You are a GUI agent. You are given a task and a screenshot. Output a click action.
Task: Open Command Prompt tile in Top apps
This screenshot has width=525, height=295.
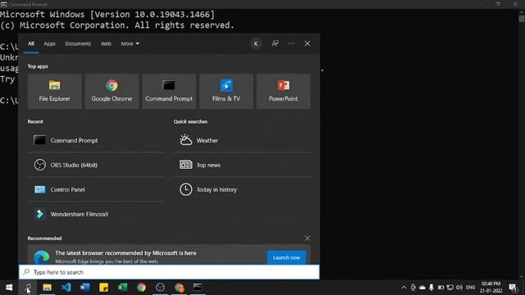coord(169,91)
